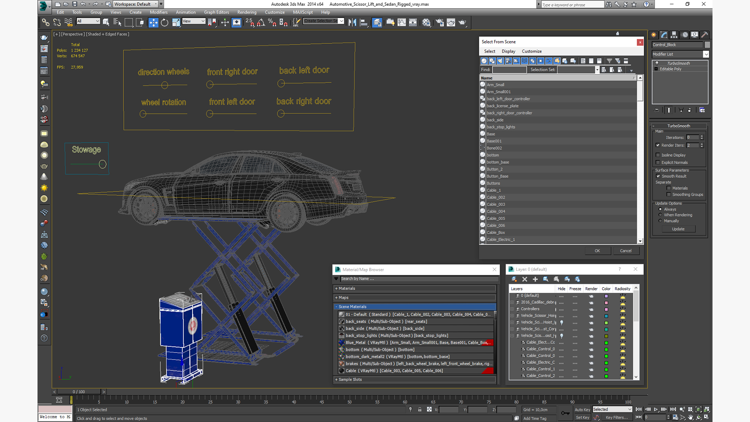Click the Set Keys key icon
This screenshot has width=750, height=422.
pos(565,413)
